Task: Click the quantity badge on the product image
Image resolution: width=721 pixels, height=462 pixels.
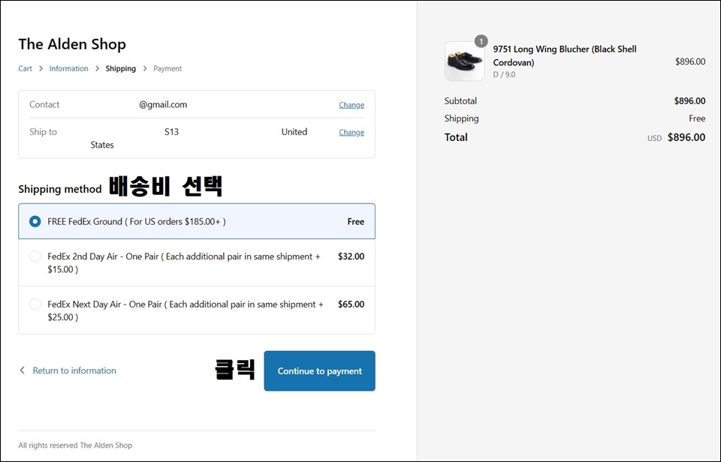Action: point(481,41)
